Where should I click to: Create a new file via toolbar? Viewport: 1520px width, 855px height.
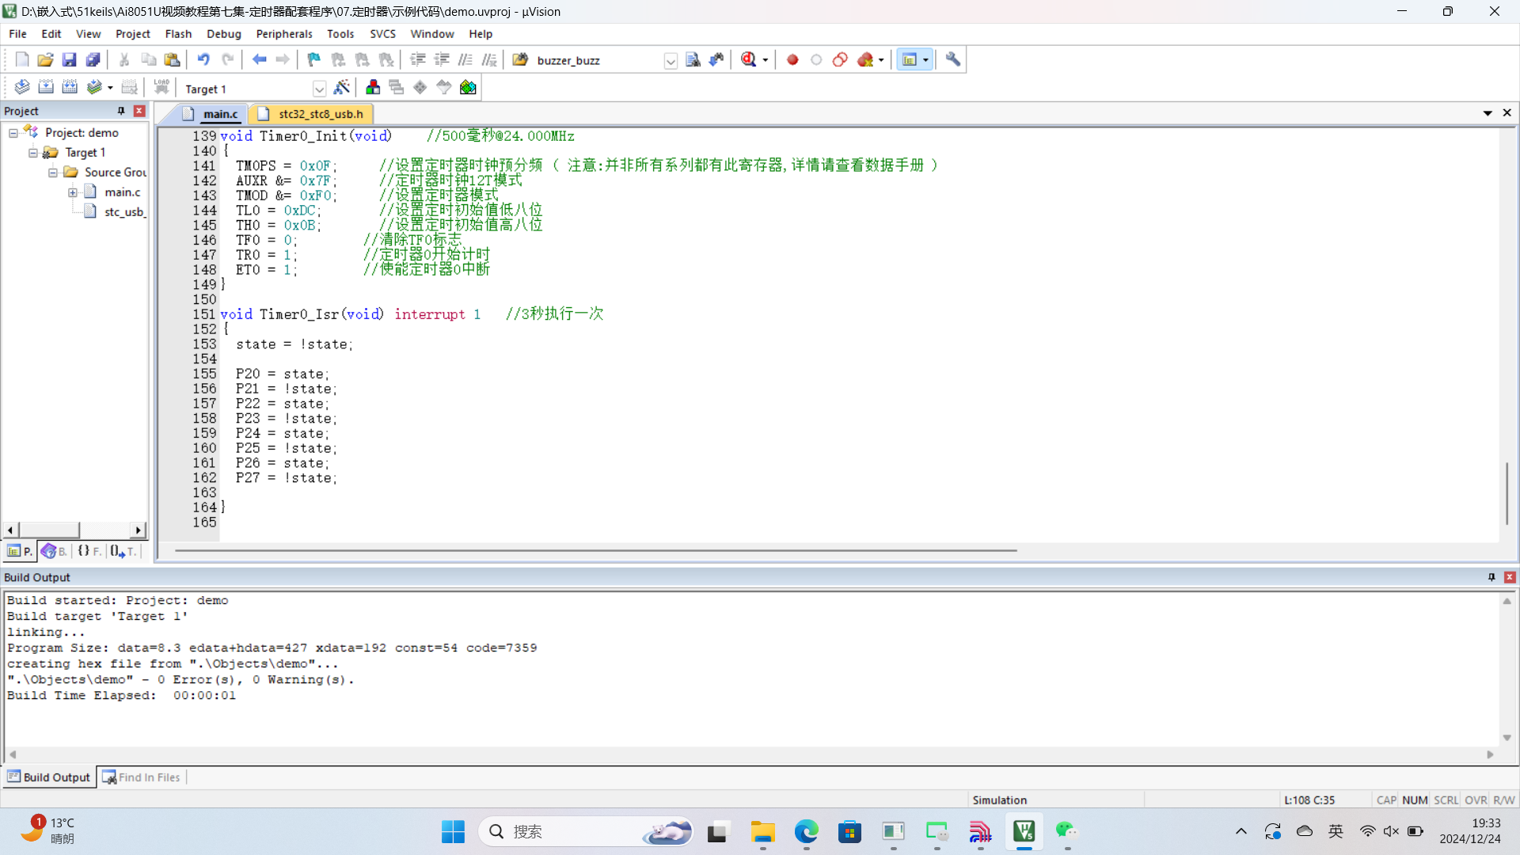pyautogui.click(x=22, y=59)
